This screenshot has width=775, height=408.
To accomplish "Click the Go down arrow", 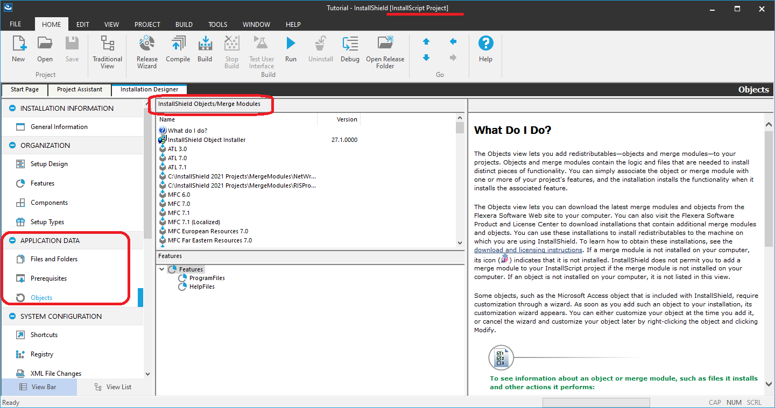I will tap(426, 58).
